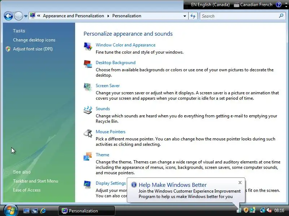Image resolution: width=289 pixels, height=216 pixels.
Task: Click the Screen Saver monitor icon
Action: pos(88,87)
